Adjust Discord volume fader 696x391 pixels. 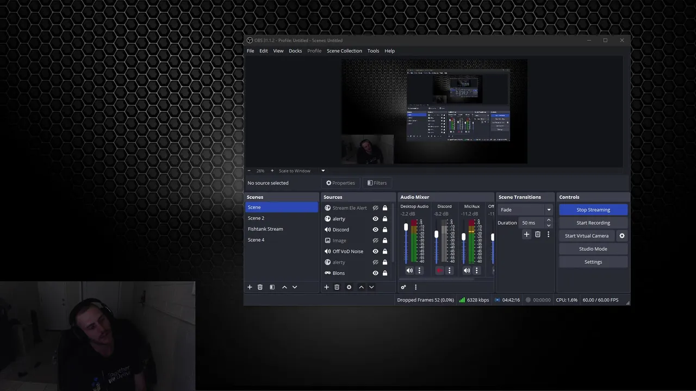[x=436, y=235]
